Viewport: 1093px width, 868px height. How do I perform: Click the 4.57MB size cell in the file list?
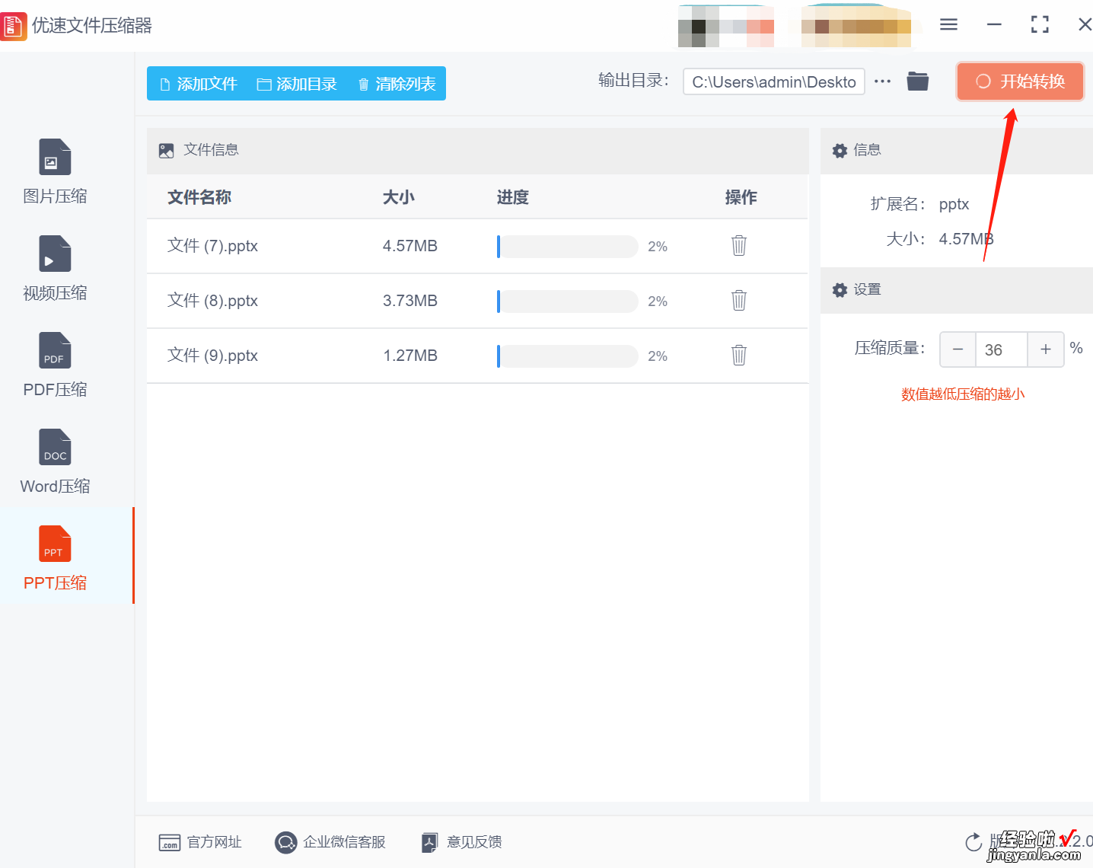click(x=410, y=246)
